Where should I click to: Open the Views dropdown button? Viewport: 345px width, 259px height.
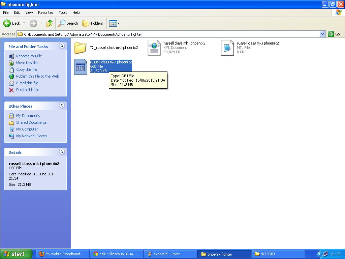coord(115,23)
